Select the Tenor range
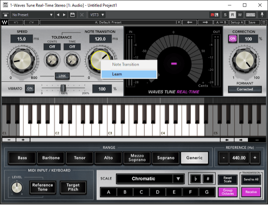 click(x=79, y=158)
